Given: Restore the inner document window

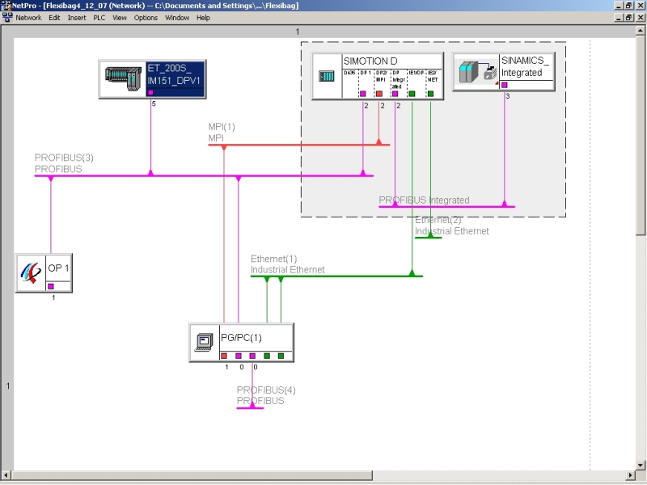Looking at the screenshot, I should click(628, 18).
